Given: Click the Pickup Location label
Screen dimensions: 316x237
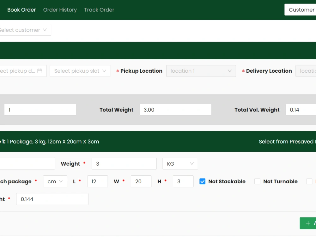Looking at the screenshot, I should 141,71.
